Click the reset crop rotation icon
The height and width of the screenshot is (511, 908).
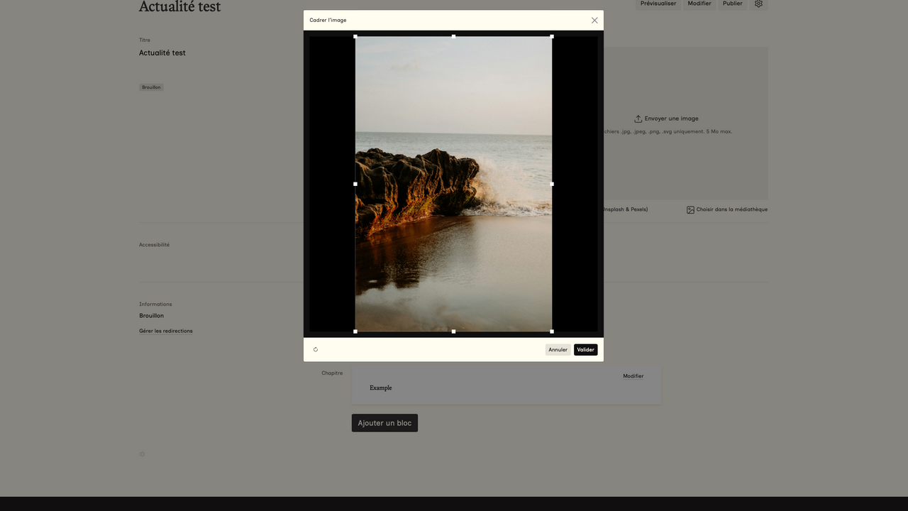pyautogui.click(x=316, y=349)
